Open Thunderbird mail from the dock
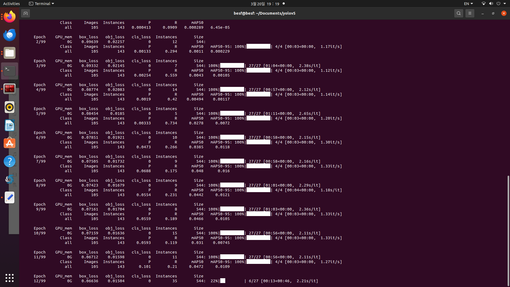 (10, 35)
